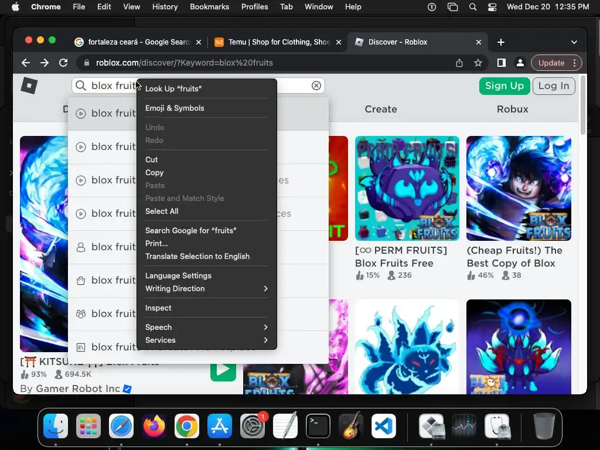The image size is (600, 450).
Task: Open System Settings from the Dock
Action: click(x=253, y=426)
